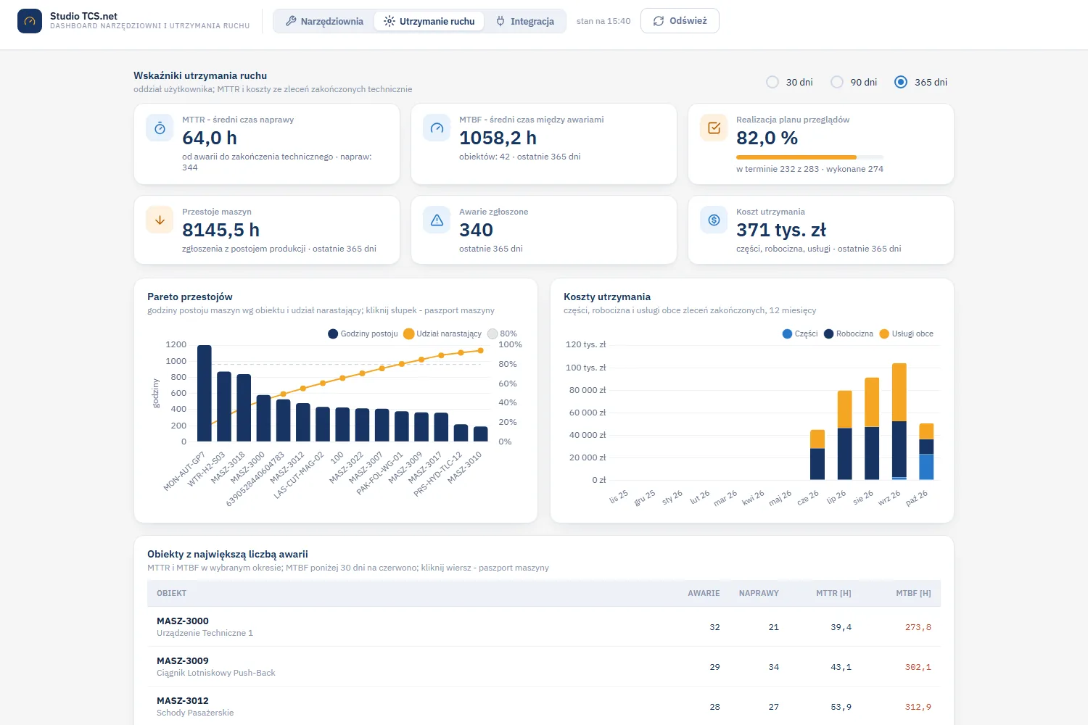Click the reported failures warning triangle icon
The height and width of the screenshot is (725, 1088).
point(437,220)
